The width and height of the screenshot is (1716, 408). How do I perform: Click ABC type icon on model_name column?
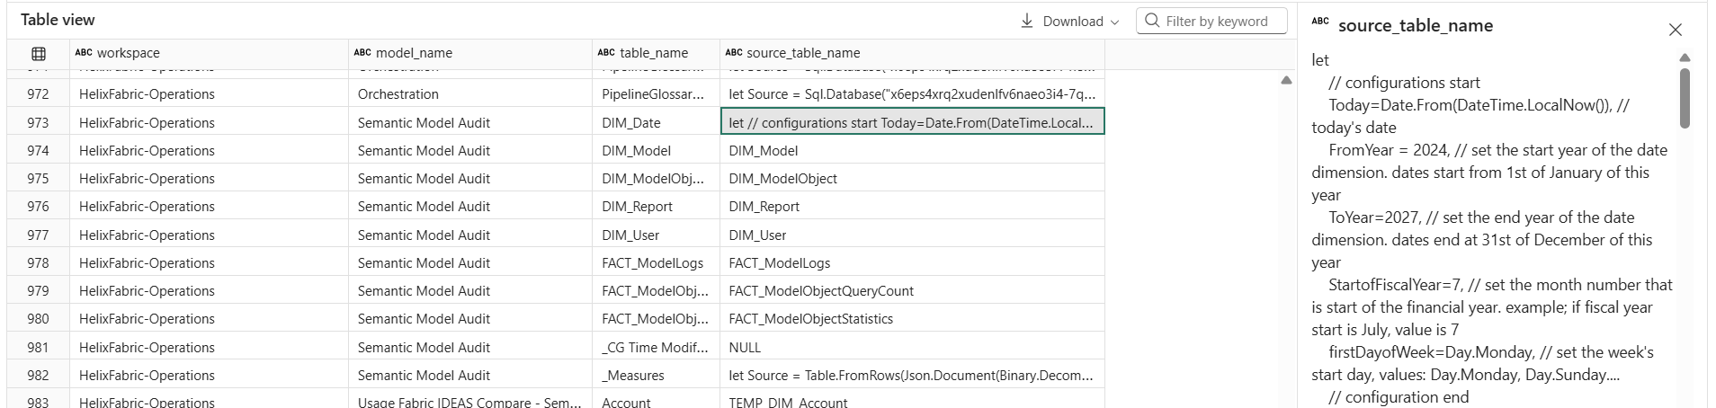tap(362, 53)
